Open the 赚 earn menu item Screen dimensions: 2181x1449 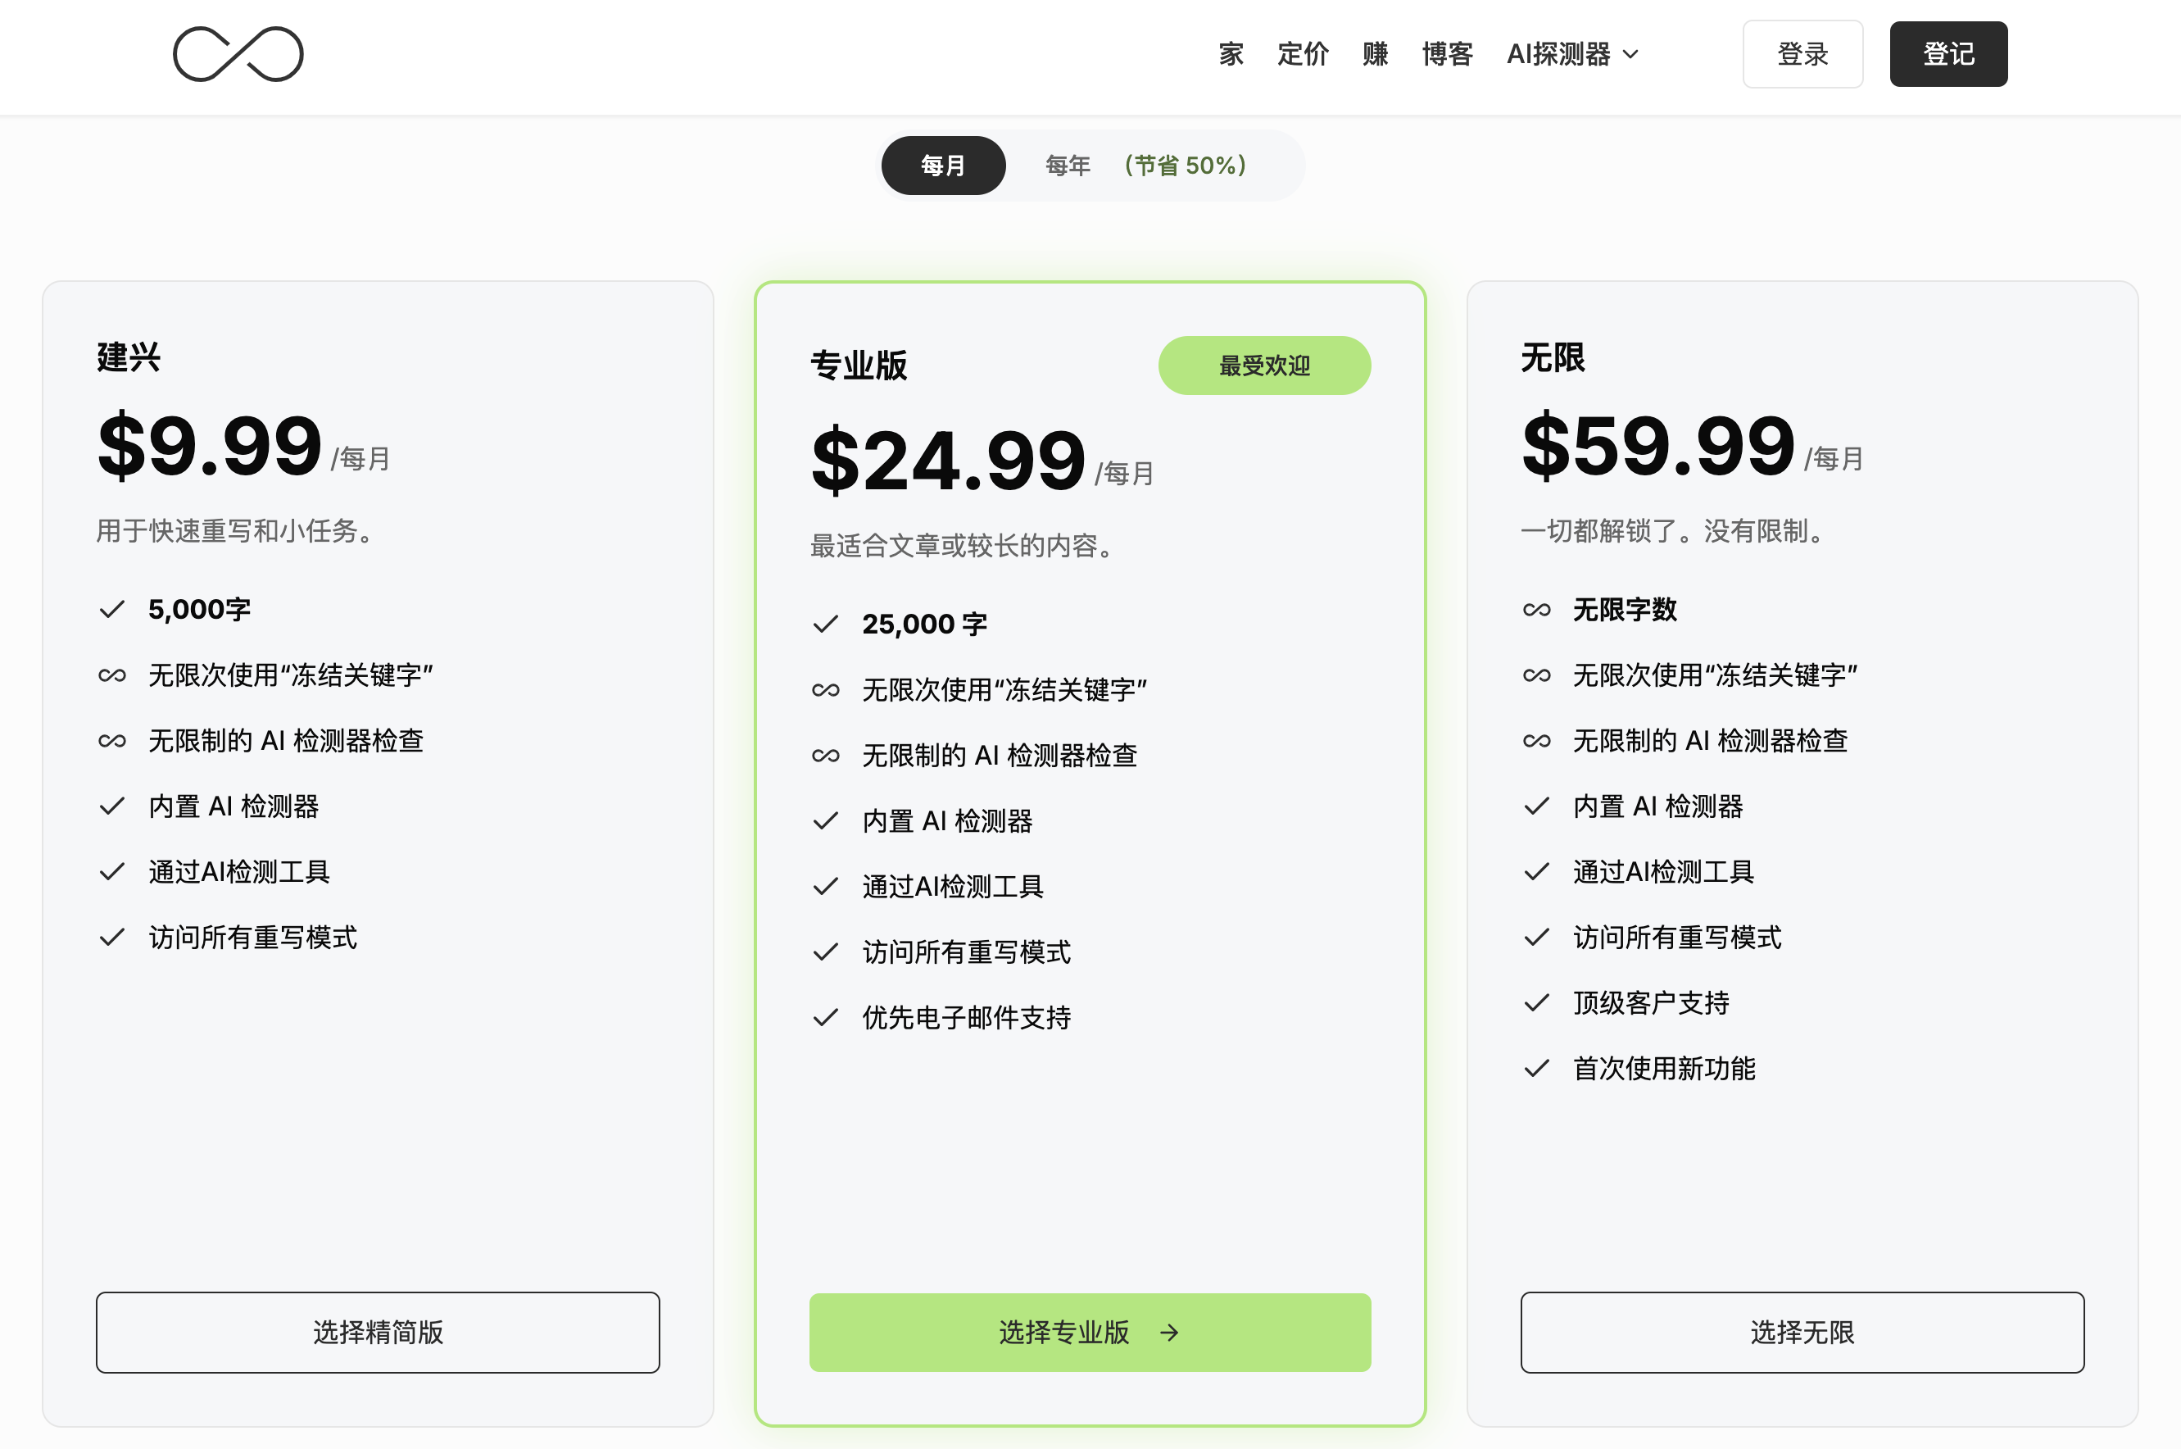tap(1375, 55)
